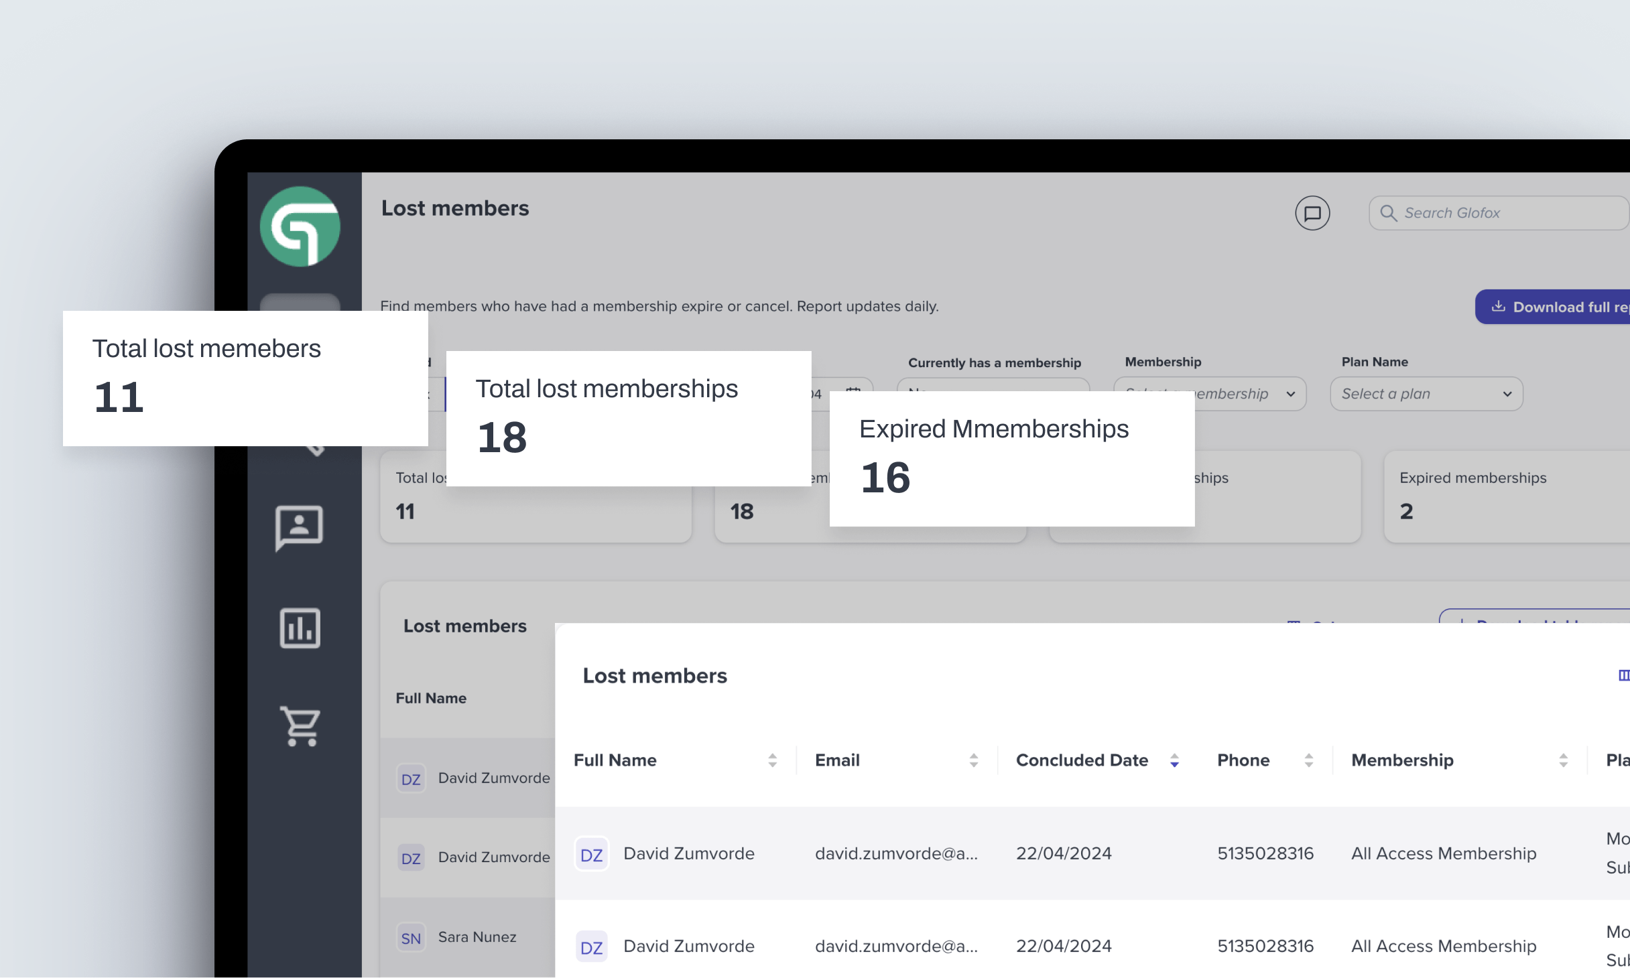The width and height of the screenshot is (1630, 978).
Task: Open the members chat icon in sidebar
Action: 299,528
